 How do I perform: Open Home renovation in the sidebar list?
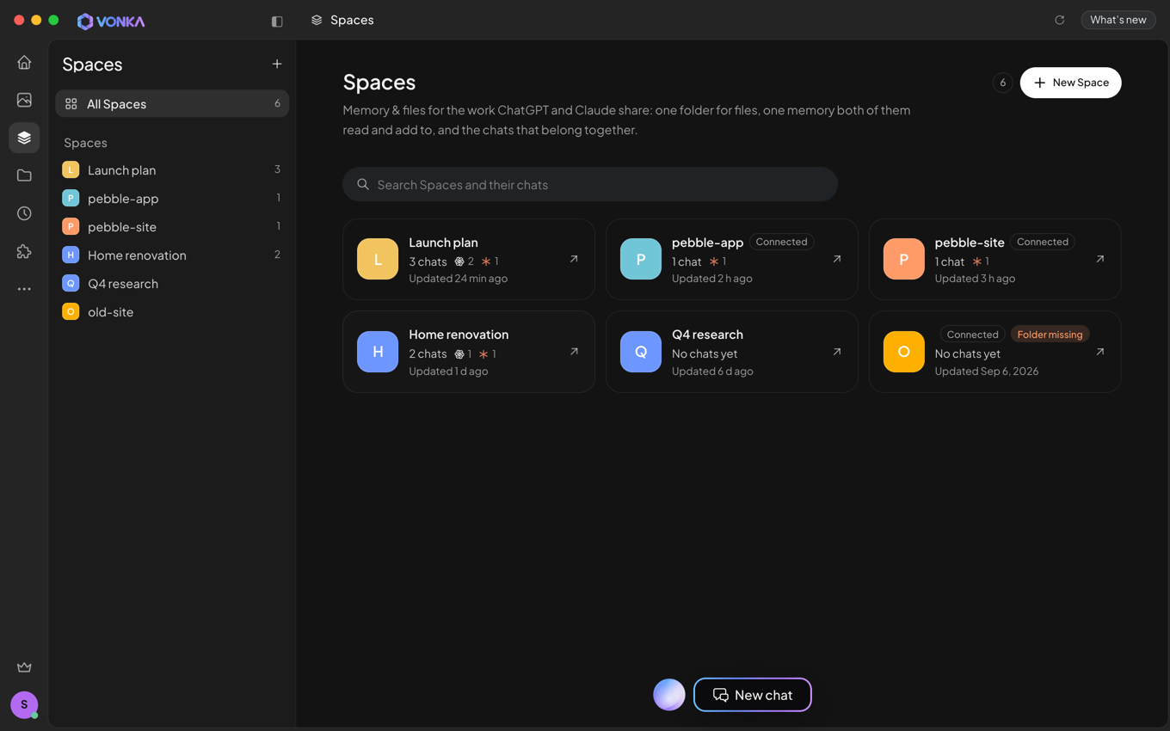tap(172, 255)
